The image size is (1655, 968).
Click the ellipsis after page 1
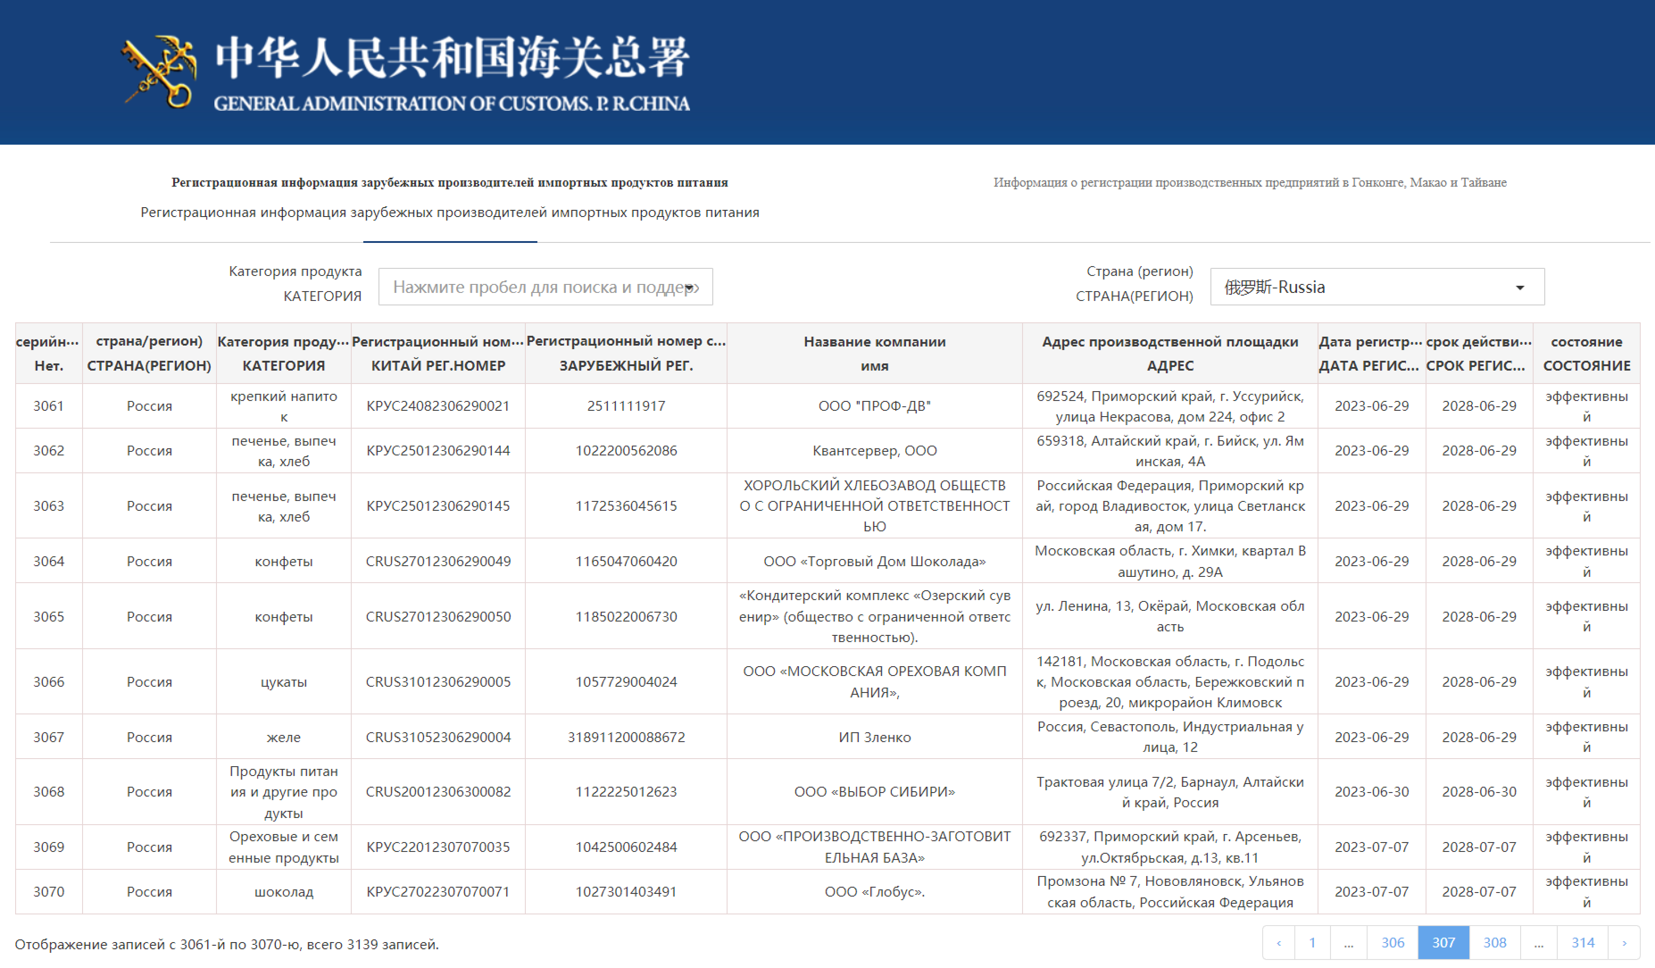tap(1348, 943)
